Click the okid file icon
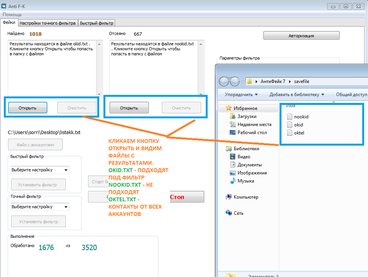This screenshot has height=277, width=368. [x=290, y=124]
